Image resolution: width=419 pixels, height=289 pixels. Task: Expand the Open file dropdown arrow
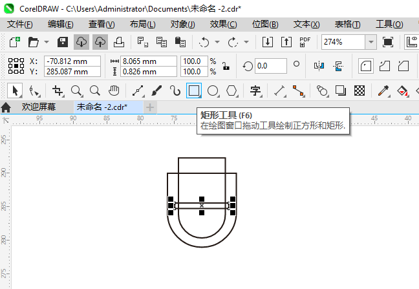pyautogui.click(x=47, y=42)
